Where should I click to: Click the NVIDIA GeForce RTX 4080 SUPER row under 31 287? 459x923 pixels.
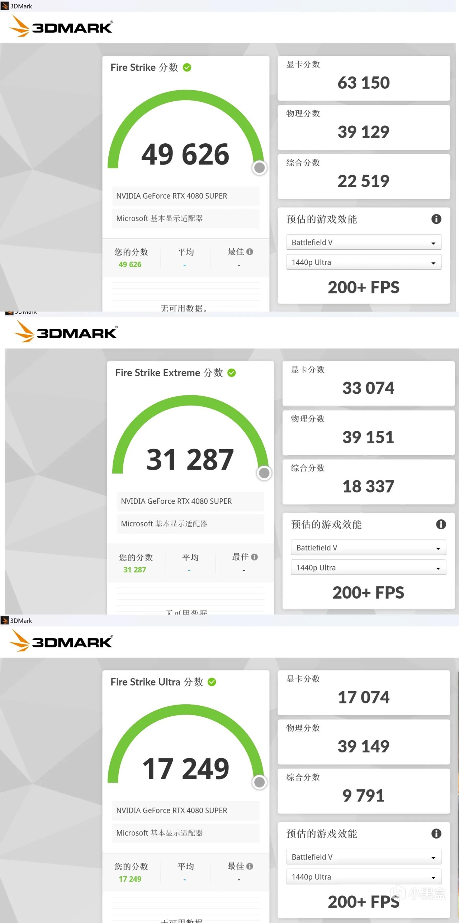(190, 502)
